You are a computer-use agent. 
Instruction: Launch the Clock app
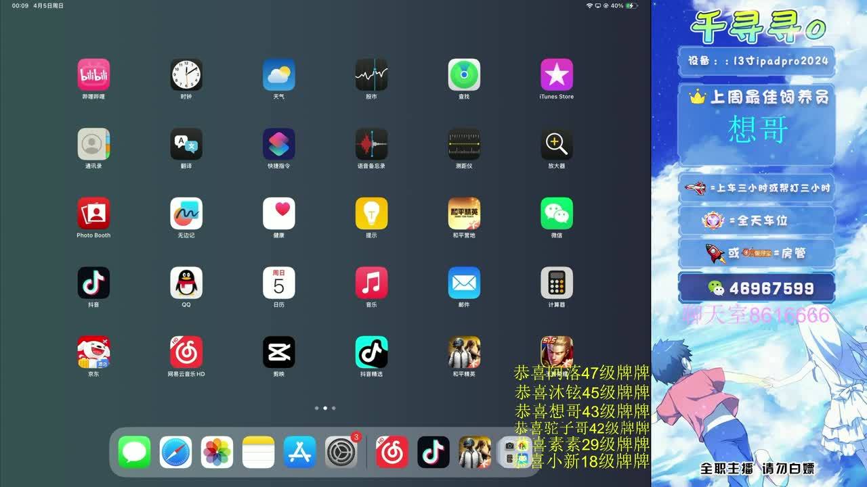[186, 75]
